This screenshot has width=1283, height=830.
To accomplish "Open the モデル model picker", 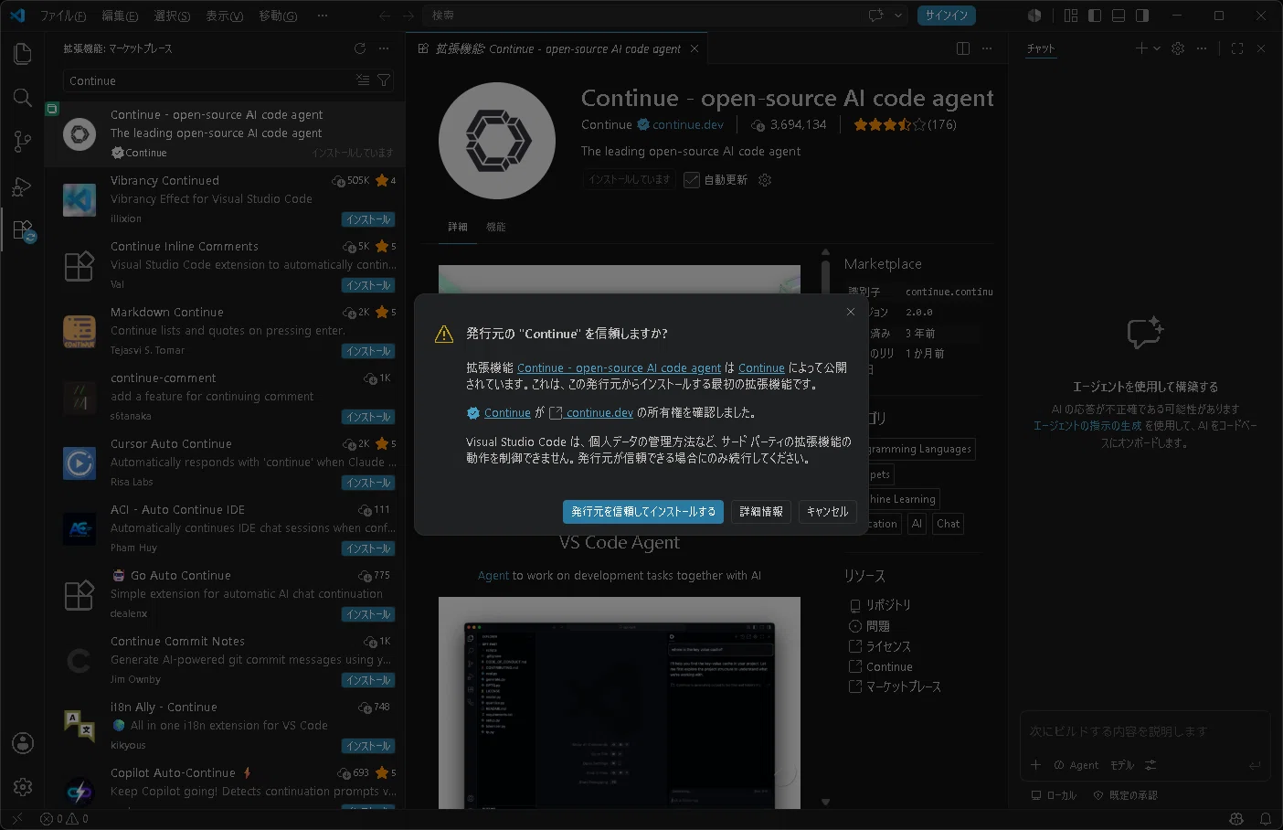I will pos(1122,765).
